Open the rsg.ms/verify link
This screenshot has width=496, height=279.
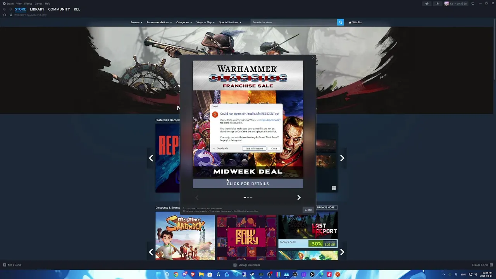click(270, 120)
